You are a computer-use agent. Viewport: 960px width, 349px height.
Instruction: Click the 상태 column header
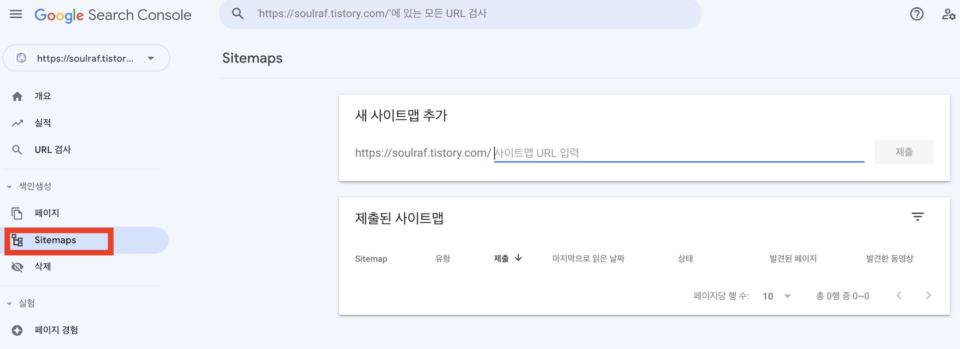[685, 258]
